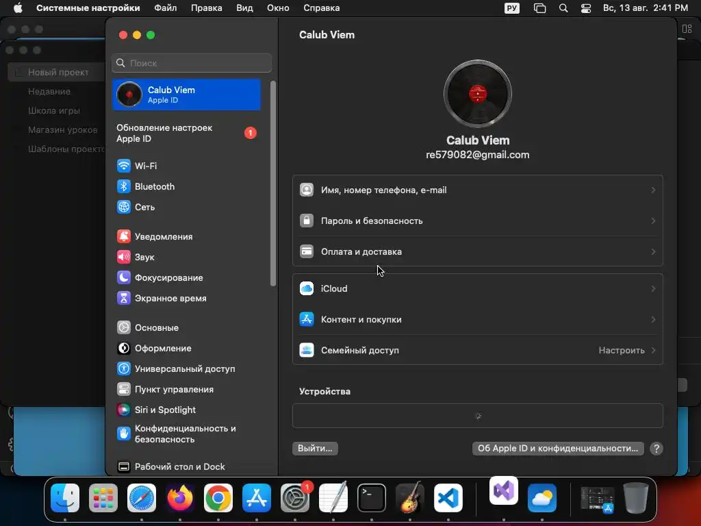The height and width of the screenshot is (526, 701).
Task: Open Пароль и безопасность row
Action: 477,221
